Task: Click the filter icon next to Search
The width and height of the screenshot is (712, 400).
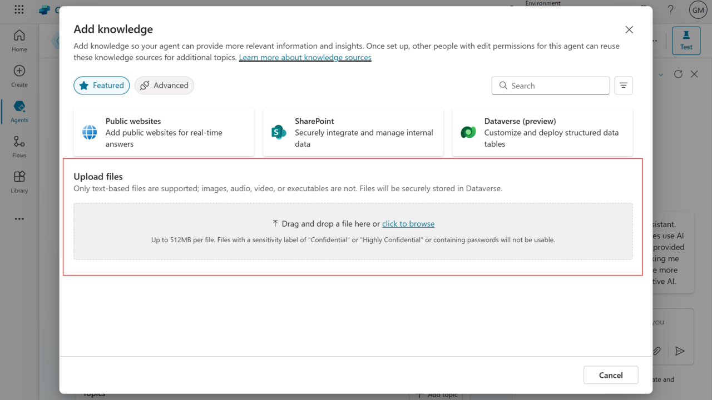Action: (x=624, y=86)
